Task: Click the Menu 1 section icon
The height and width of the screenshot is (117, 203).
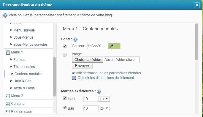Action: pyautogui.click(x=8, y=53)
